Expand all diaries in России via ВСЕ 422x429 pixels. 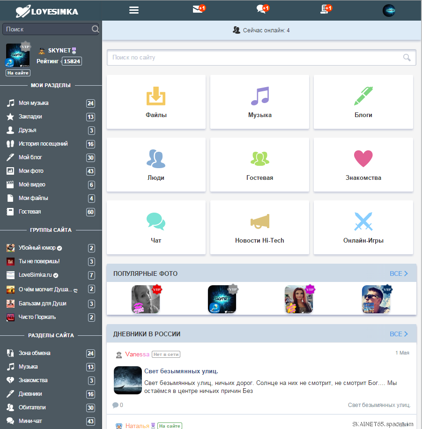(399, 334)
